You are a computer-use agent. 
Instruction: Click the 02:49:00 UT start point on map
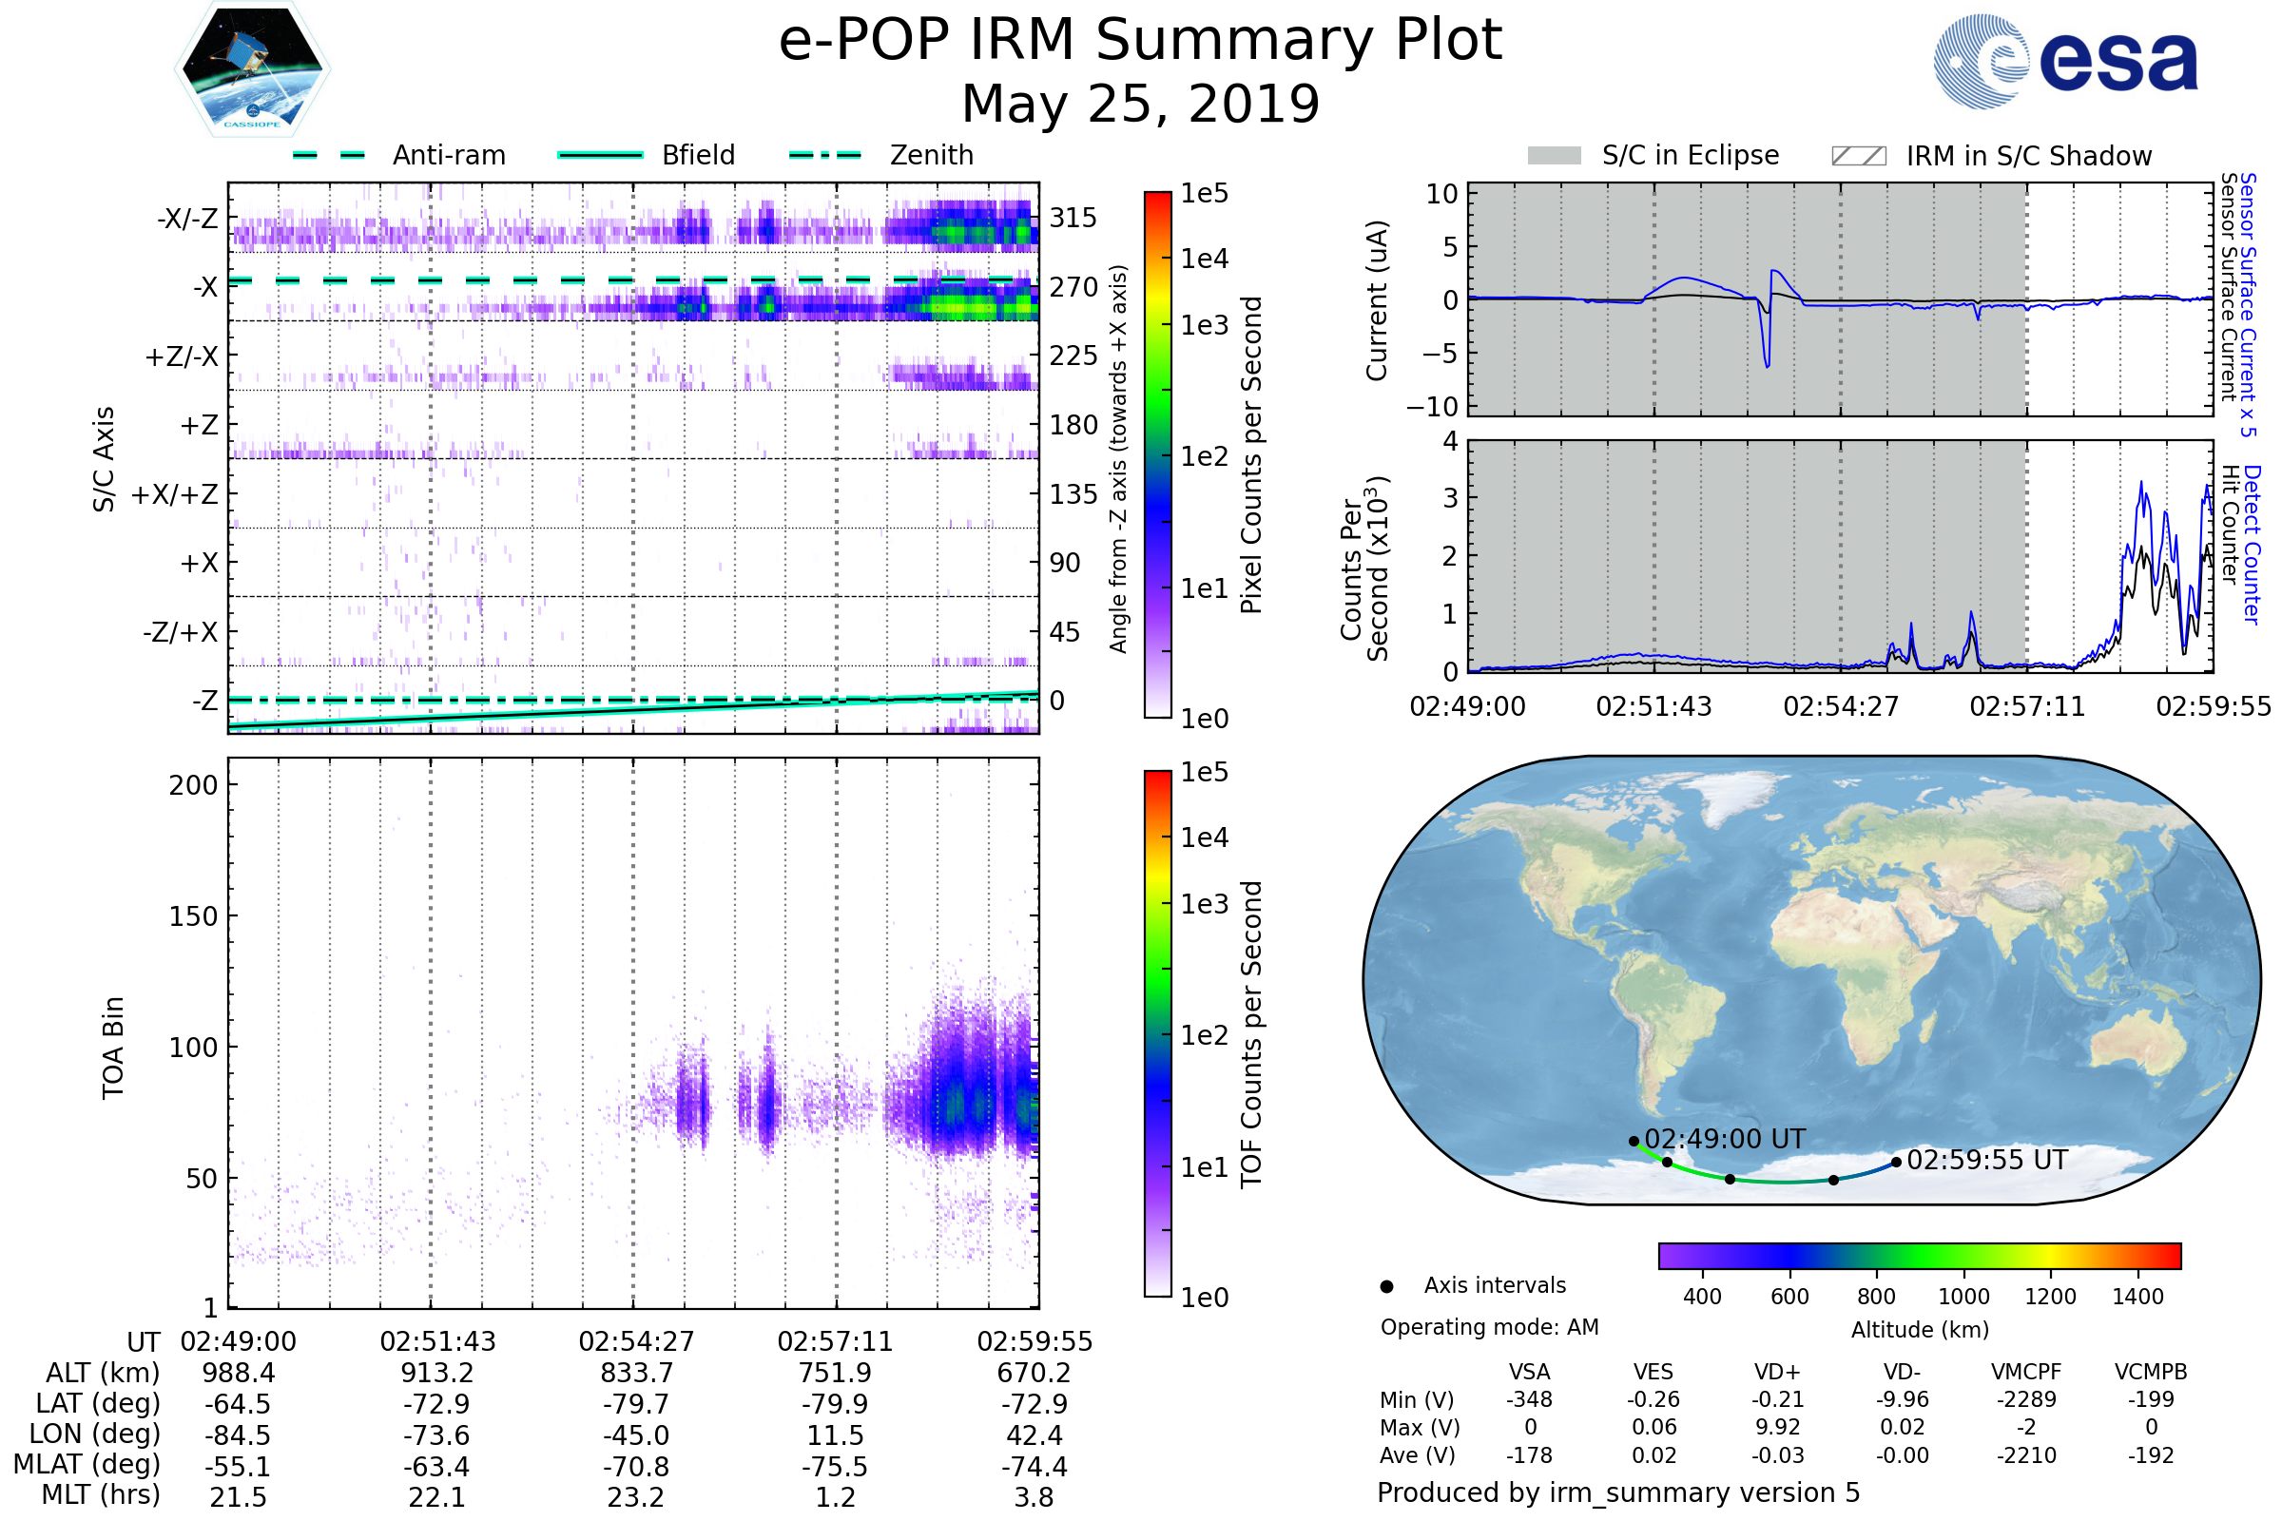click(1634, 1142)
